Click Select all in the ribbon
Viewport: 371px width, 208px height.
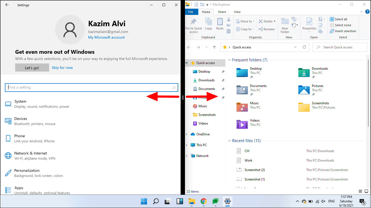[x=338, y=19]
